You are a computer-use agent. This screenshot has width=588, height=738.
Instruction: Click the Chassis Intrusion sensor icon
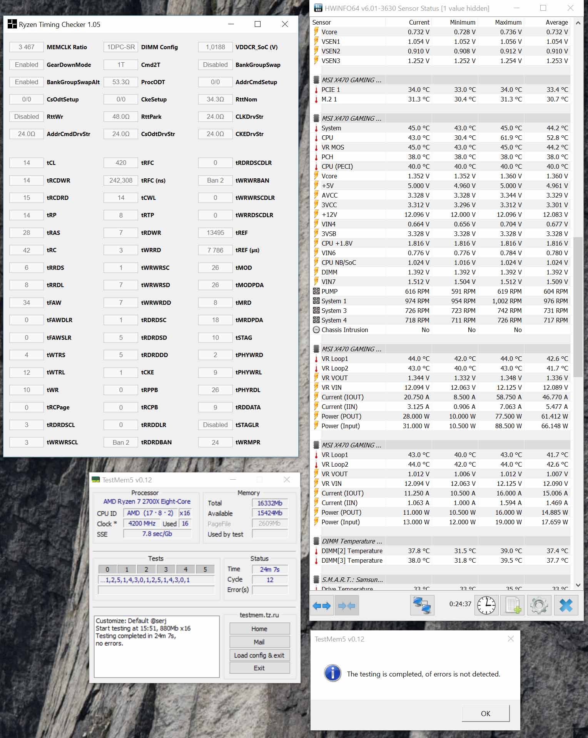click(316, 330)
